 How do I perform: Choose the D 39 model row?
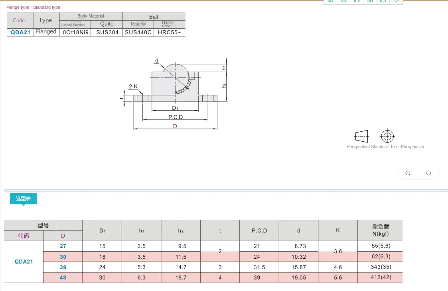[x=63, y=267]
